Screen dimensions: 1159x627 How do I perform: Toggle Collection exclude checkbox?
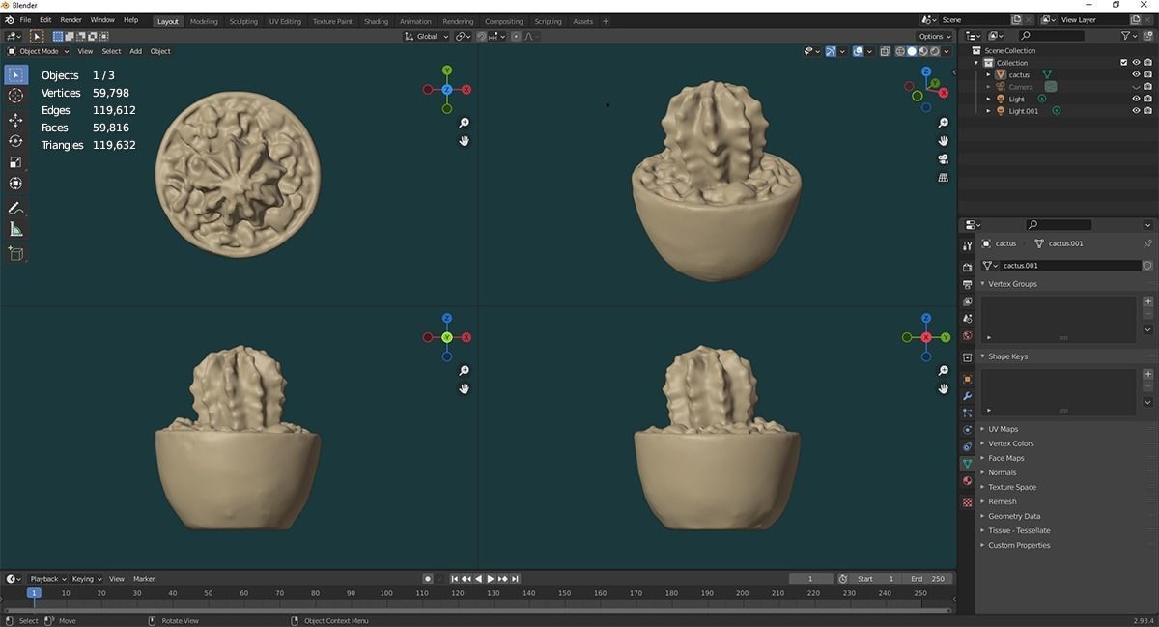click(x=1123, y=63)
